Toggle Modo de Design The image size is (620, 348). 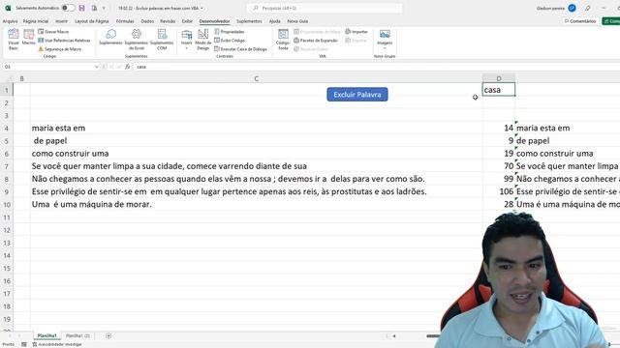(202, 40)
